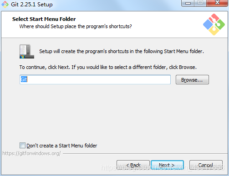This screenshot has width=229, height=176.
Task: Click the Start Menu folder computer icon
Action: 27,51
